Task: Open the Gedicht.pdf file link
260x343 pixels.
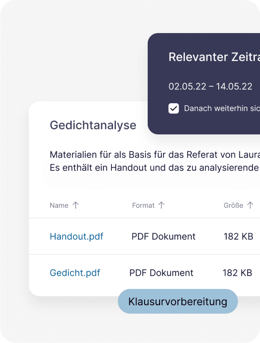Action: click(x=75, y=273)
